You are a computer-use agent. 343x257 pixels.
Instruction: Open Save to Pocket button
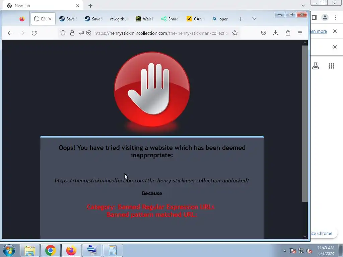[x=264, y=33]
